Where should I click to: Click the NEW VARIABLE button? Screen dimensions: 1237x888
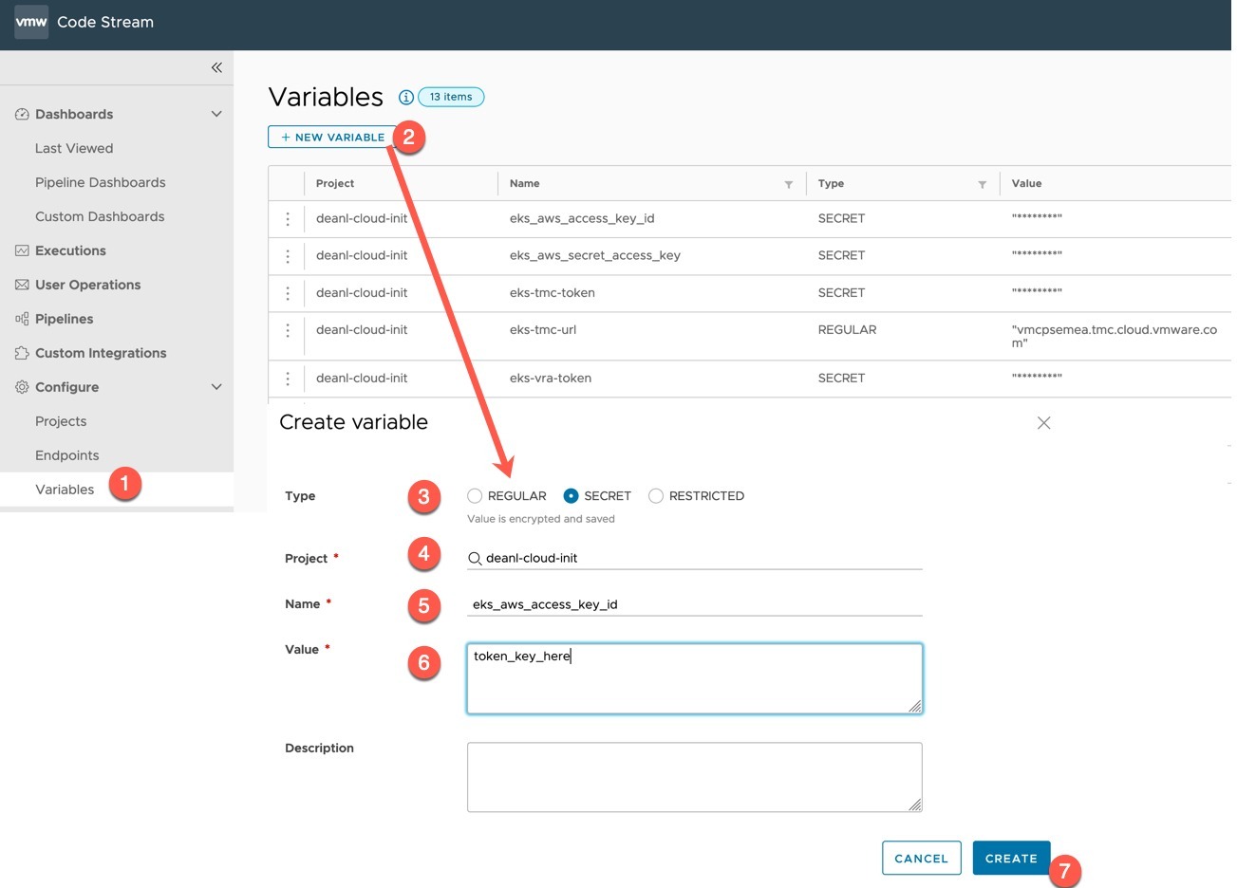(332, 138)
